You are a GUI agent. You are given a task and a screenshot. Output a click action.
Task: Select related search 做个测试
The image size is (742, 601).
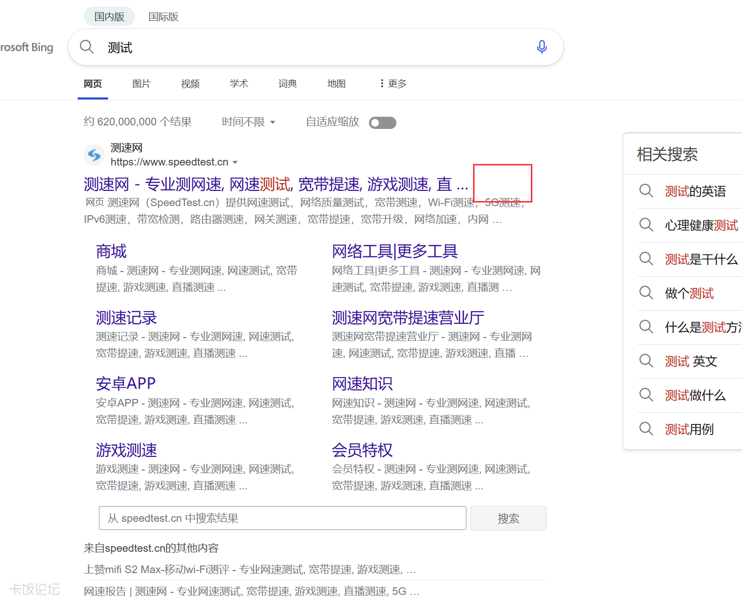689,293
